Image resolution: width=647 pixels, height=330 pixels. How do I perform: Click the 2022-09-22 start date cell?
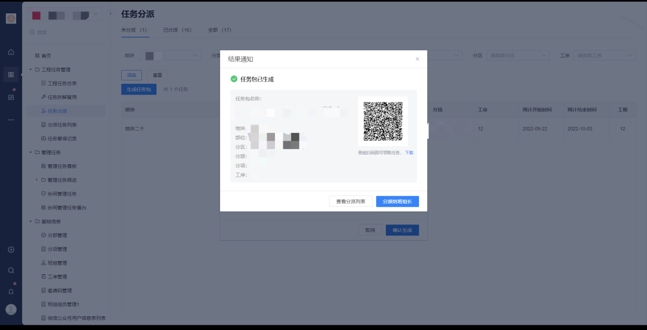(x=535, y=129)
